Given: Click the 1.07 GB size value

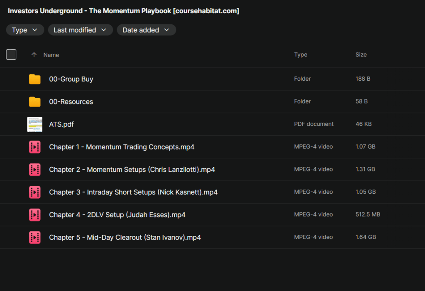Looking at the screenshot, I should click(x=365, y=147).
